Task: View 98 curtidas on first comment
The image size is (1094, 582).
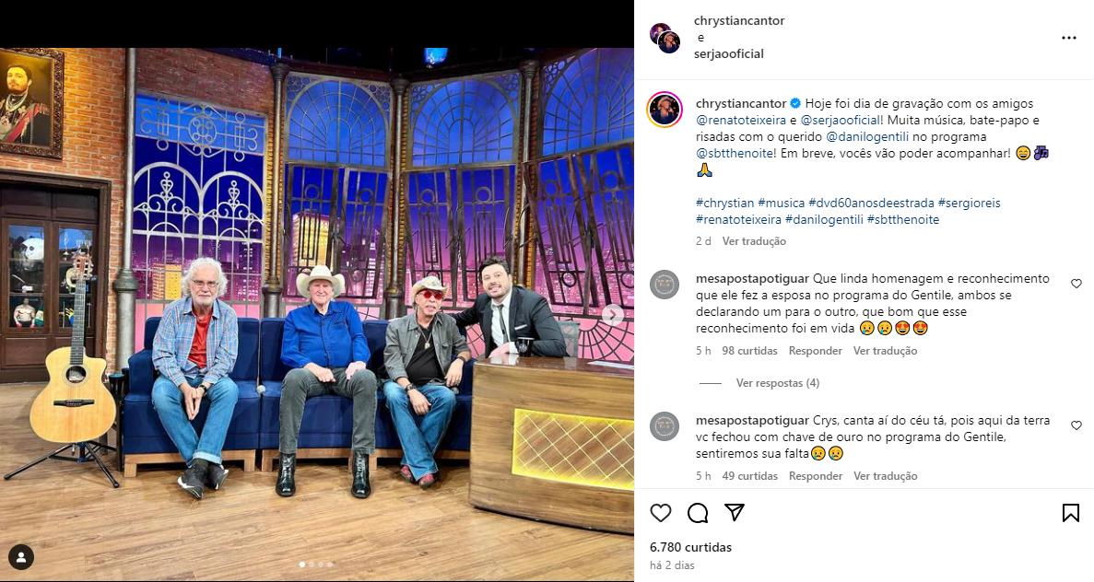Action: (749, 351)
